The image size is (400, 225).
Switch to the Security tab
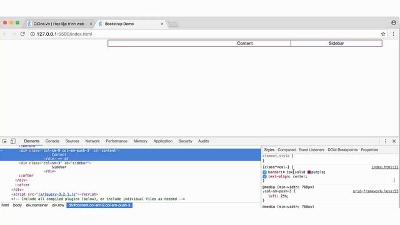pos(185,141)
